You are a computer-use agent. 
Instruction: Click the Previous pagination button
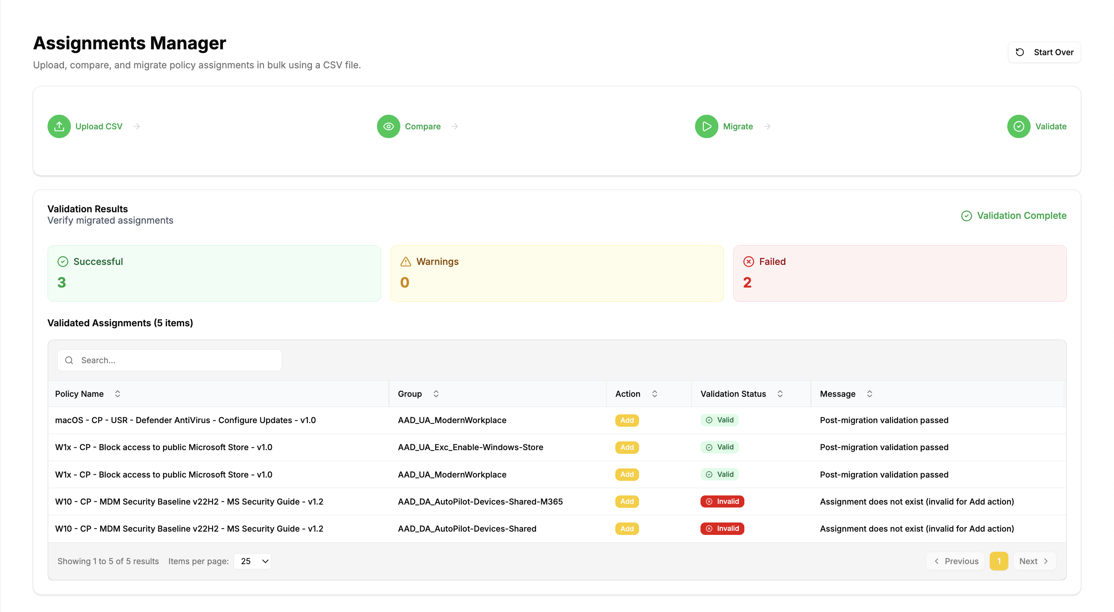(956, 560)
